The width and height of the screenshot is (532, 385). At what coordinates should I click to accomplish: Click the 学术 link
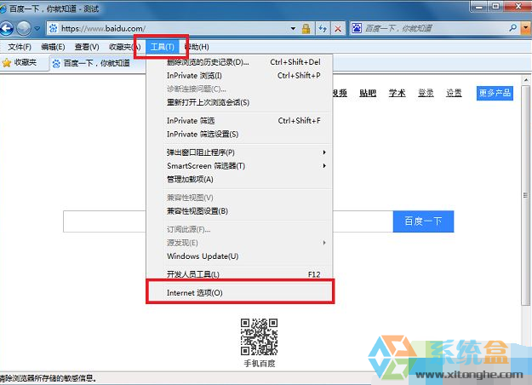coord(397,93)
